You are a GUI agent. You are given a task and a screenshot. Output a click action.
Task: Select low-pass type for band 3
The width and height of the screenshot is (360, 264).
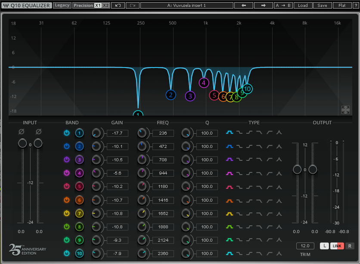point(259,160)
